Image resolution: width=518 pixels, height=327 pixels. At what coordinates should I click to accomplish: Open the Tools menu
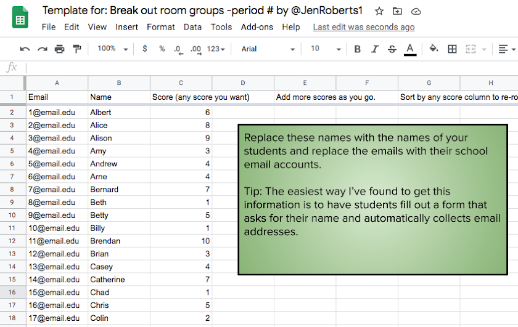[221, 27]
